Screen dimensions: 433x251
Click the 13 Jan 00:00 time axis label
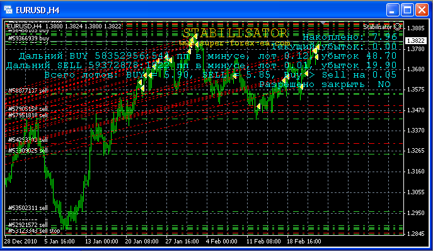pos(101,242)
